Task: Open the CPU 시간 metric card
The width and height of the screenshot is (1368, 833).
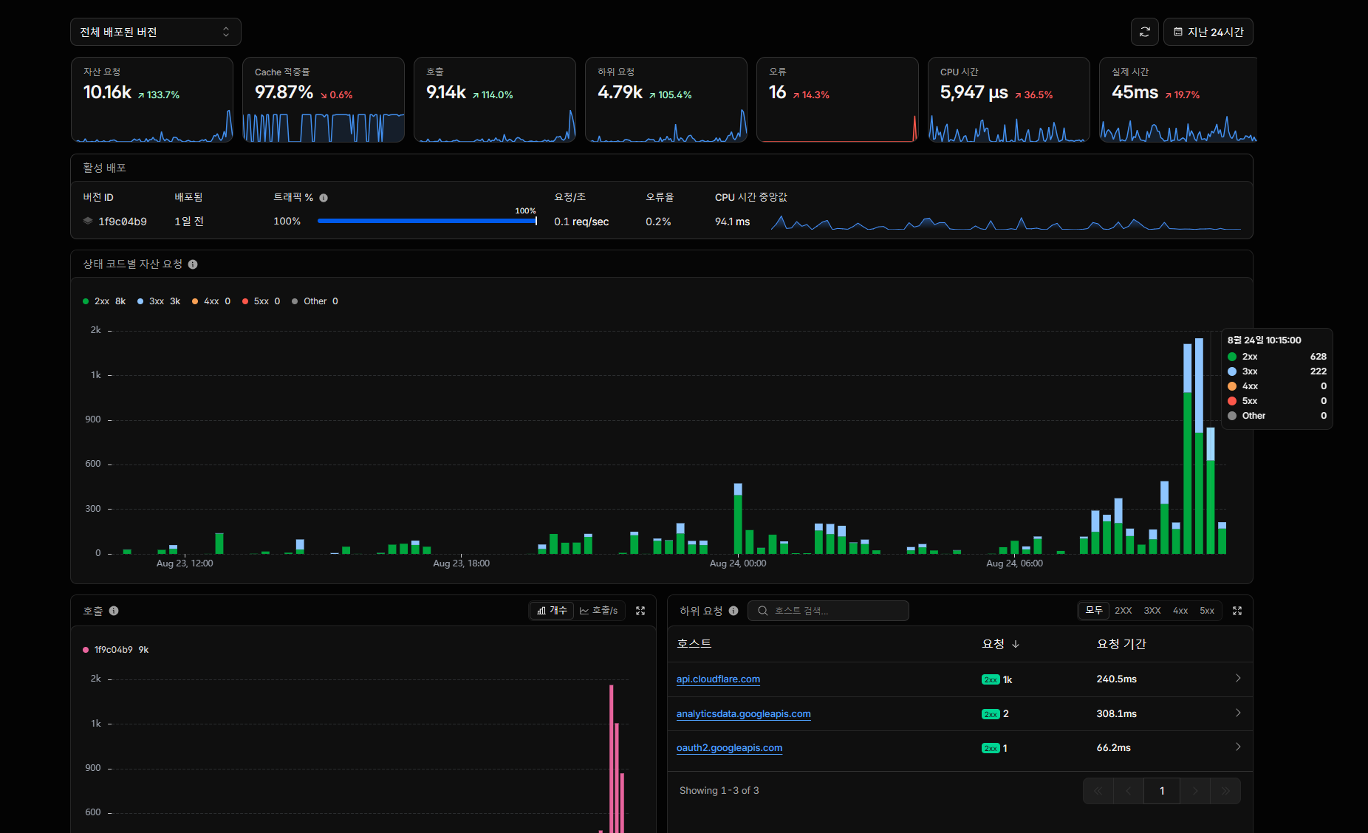Action: tap(1009, 100)
